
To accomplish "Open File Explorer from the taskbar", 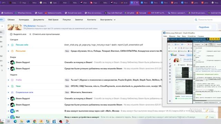I will [x=21, y=121].
